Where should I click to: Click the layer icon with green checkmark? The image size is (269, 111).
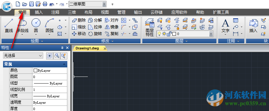[194, 27]
